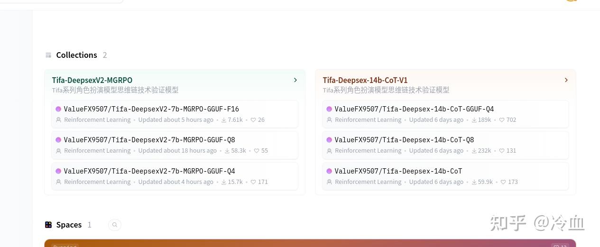The height and width of the screenshot is (247, 600).
Task: Open the Tifa-DeepsexV2-MGRPO collection chevron
Action: [x=295, y=80]
